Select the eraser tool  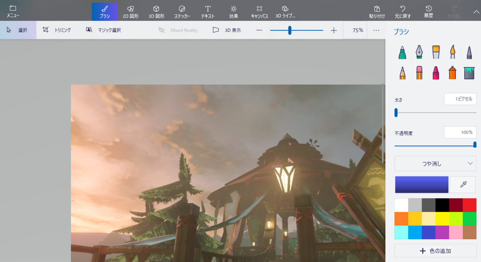[x=419, y=73]
